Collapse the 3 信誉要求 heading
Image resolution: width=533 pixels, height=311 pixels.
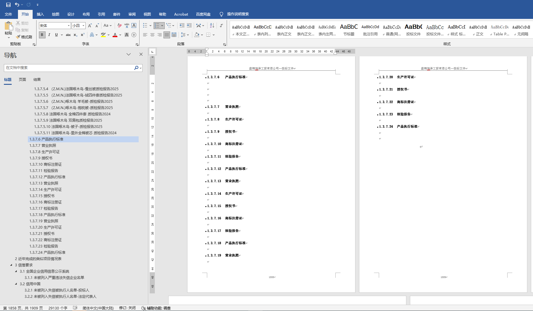(x=11, y=265)
